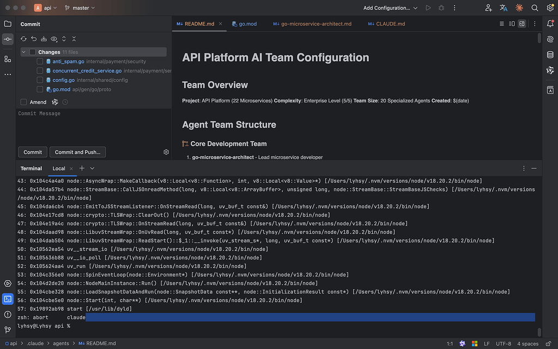Switch to the go.mod editor tab
The image size is (558, 349).
pyautogui.click(x=244, y=24)
